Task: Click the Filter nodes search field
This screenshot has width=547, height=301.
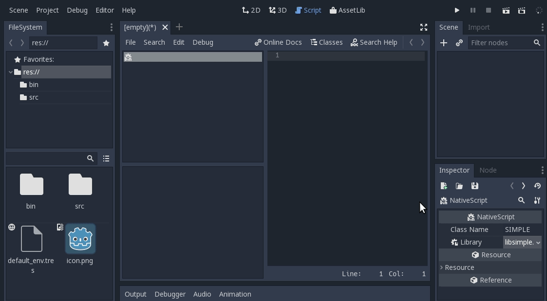Action: tap(501, 43)
